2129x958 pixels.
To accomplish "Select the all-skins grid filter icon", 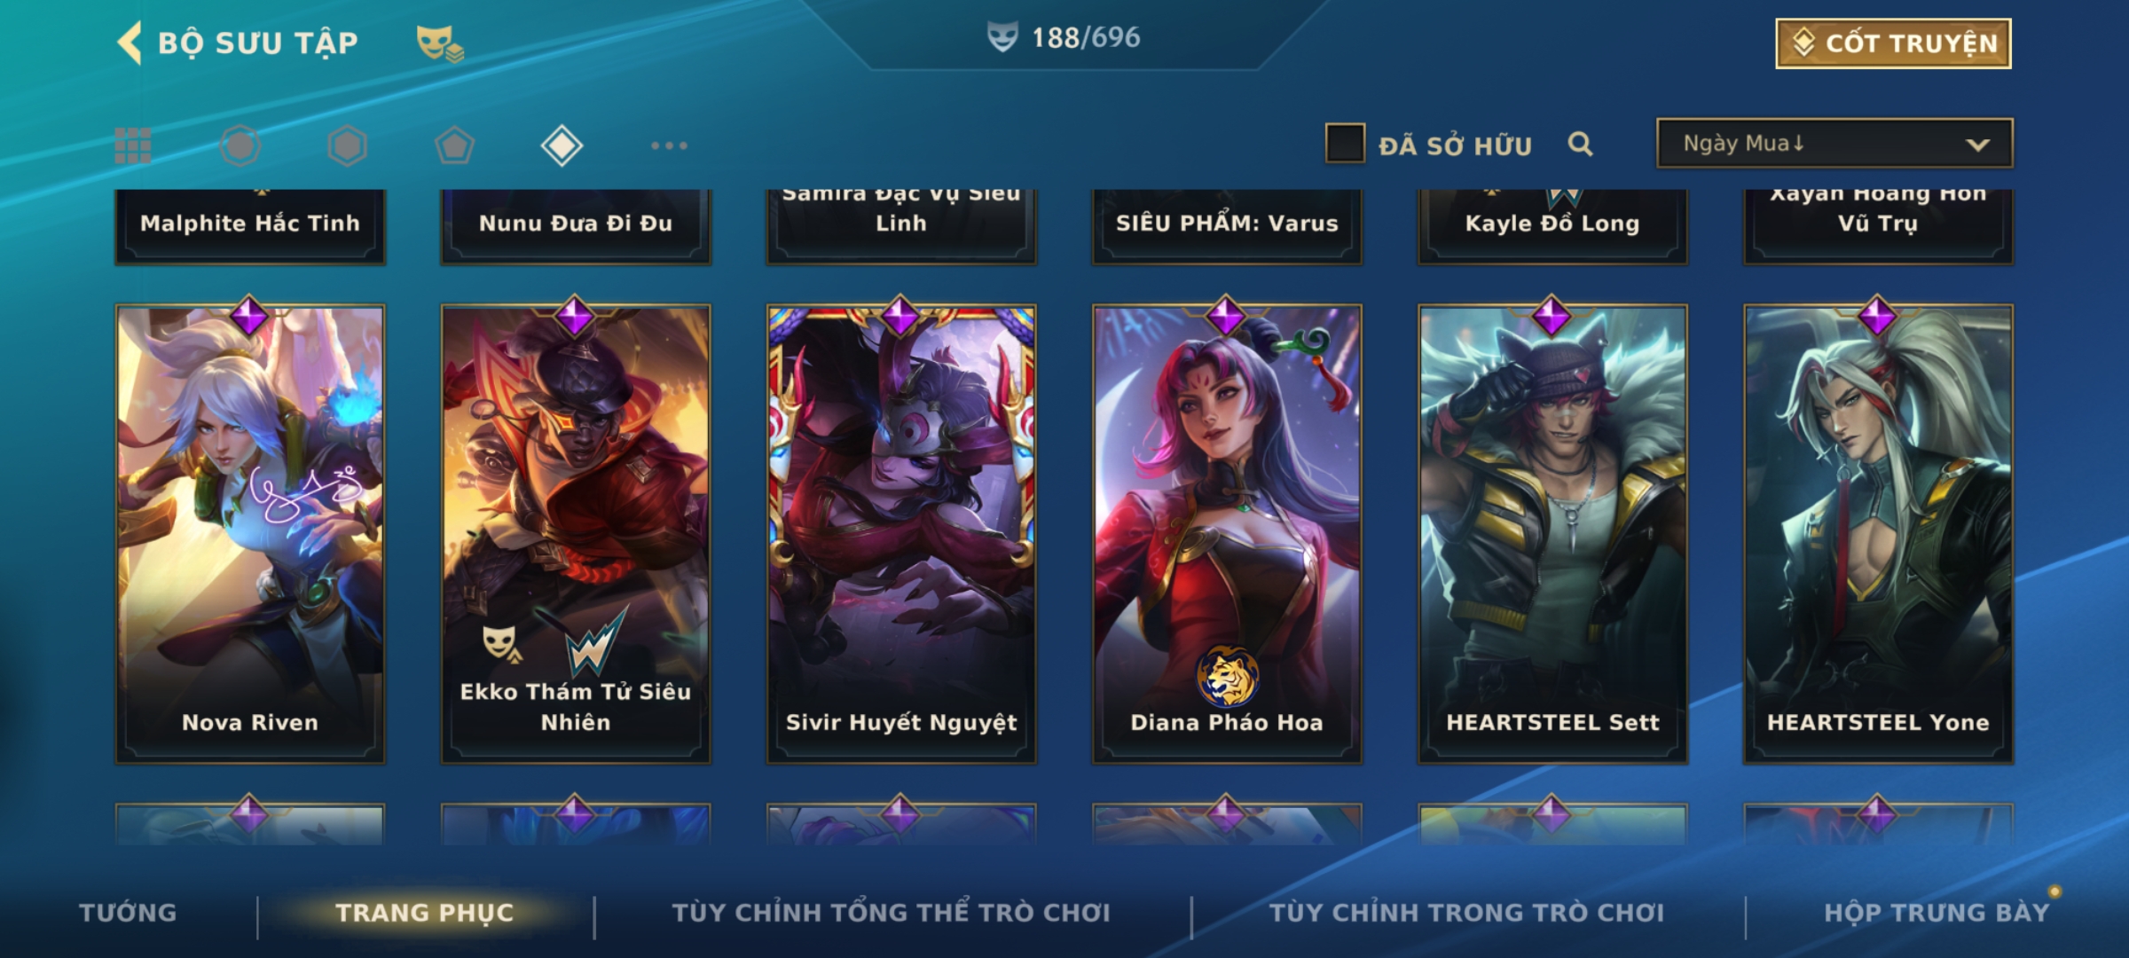I will (133, 145).
